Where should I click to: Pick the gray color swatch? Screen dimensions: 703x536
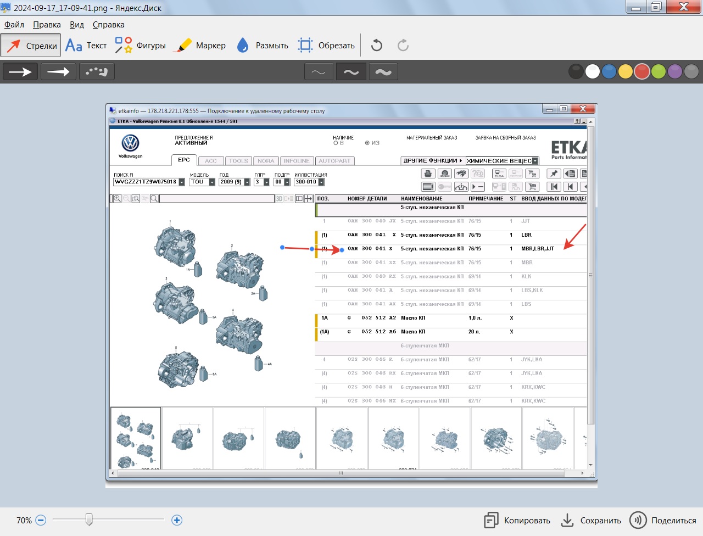[x=691, y=71]
